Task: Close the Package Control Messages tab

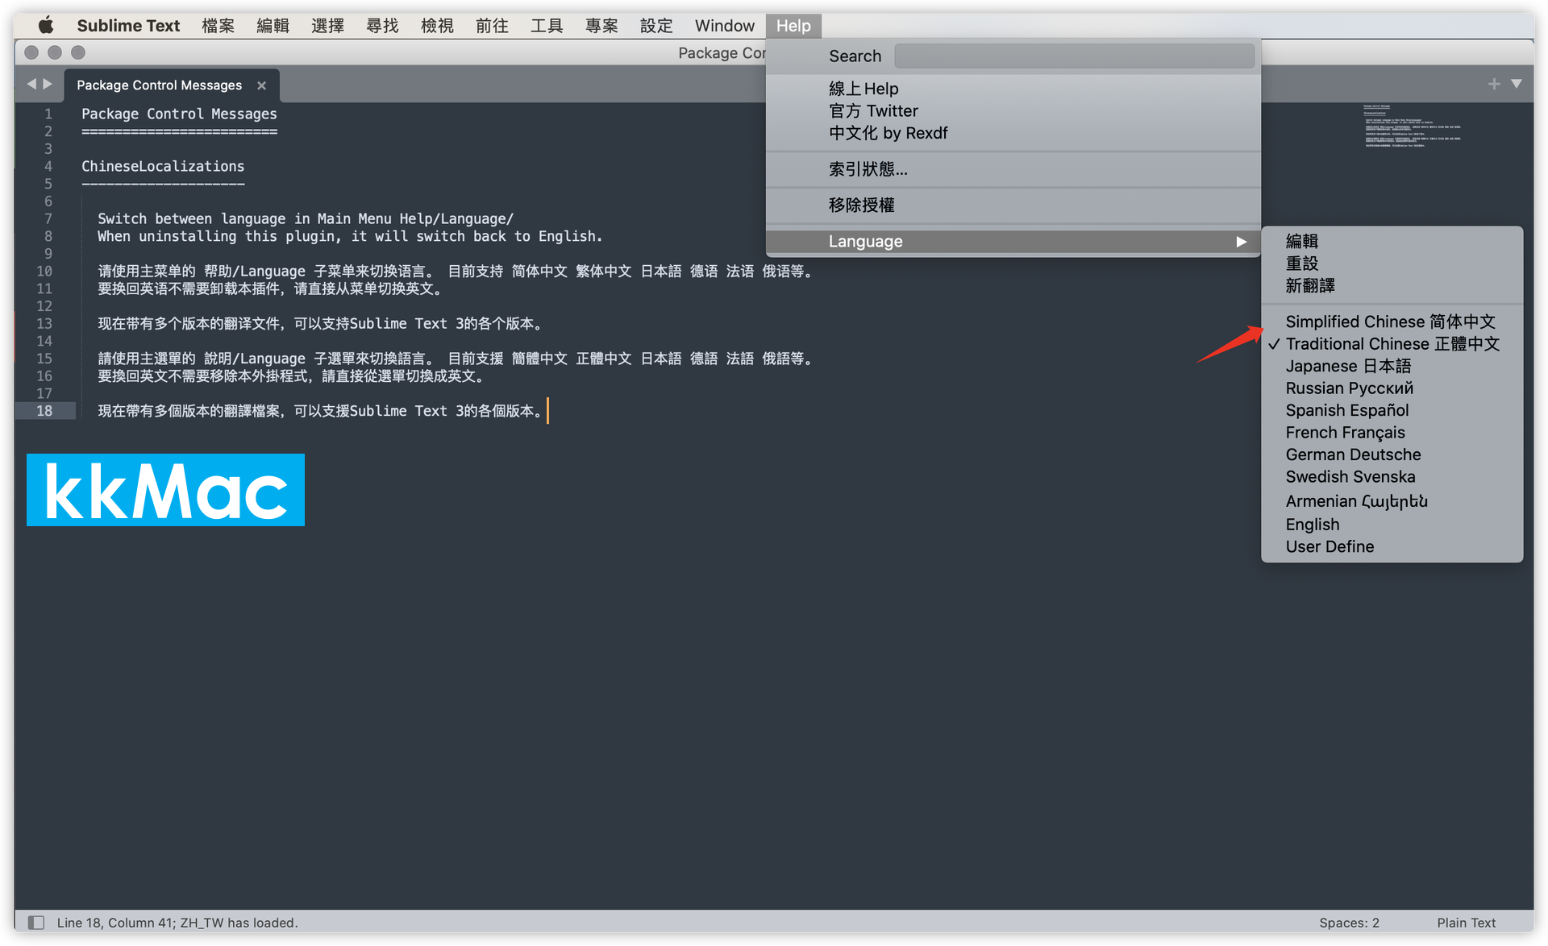Action: [261, 85]
